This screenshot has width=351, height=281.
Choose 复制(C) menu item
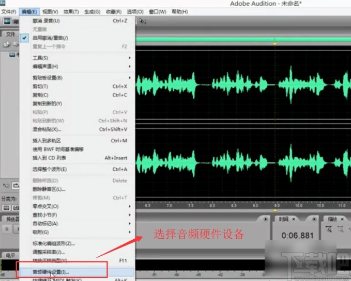(x=77, y=95)
